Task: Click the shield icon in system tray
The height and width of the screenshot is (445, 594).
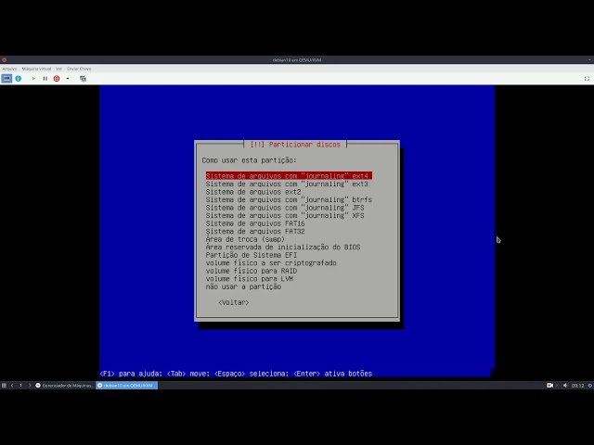Action: pyautogui.click(x=590, y=386)
